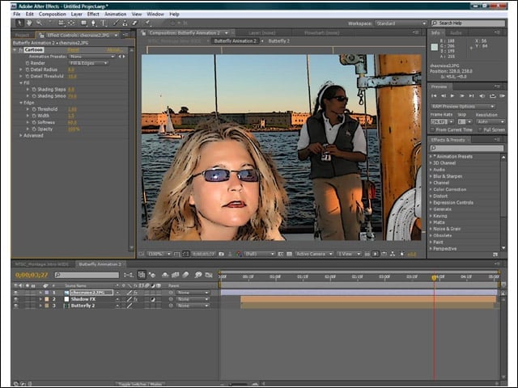Open the Parent dropdown for Shadow FX
The width and height of the screenshot is (518, 388).
coord(193,299)
